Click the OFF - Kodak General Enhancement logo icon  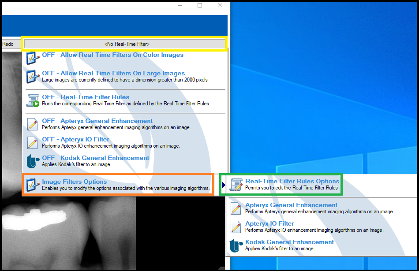33,161
